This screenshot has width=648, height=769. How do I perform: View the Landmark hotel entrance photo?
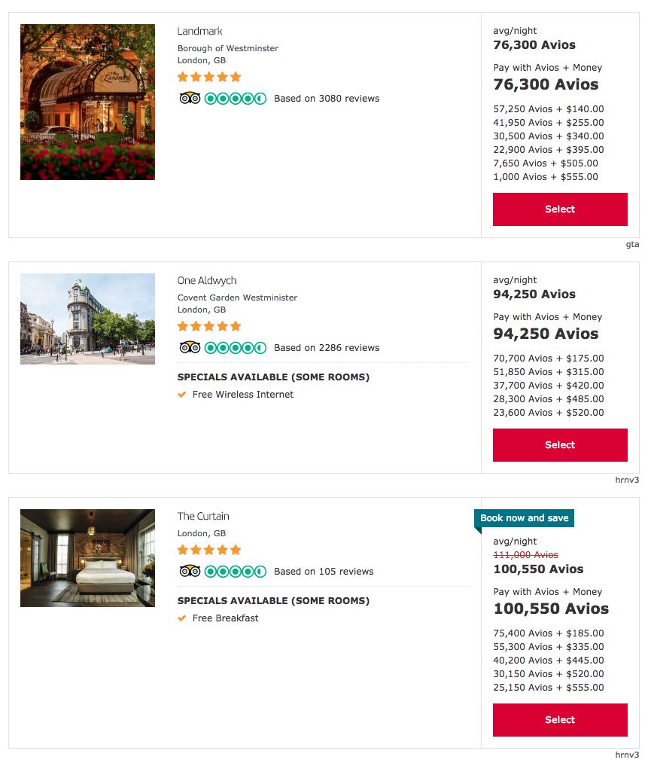coord(88,102)
